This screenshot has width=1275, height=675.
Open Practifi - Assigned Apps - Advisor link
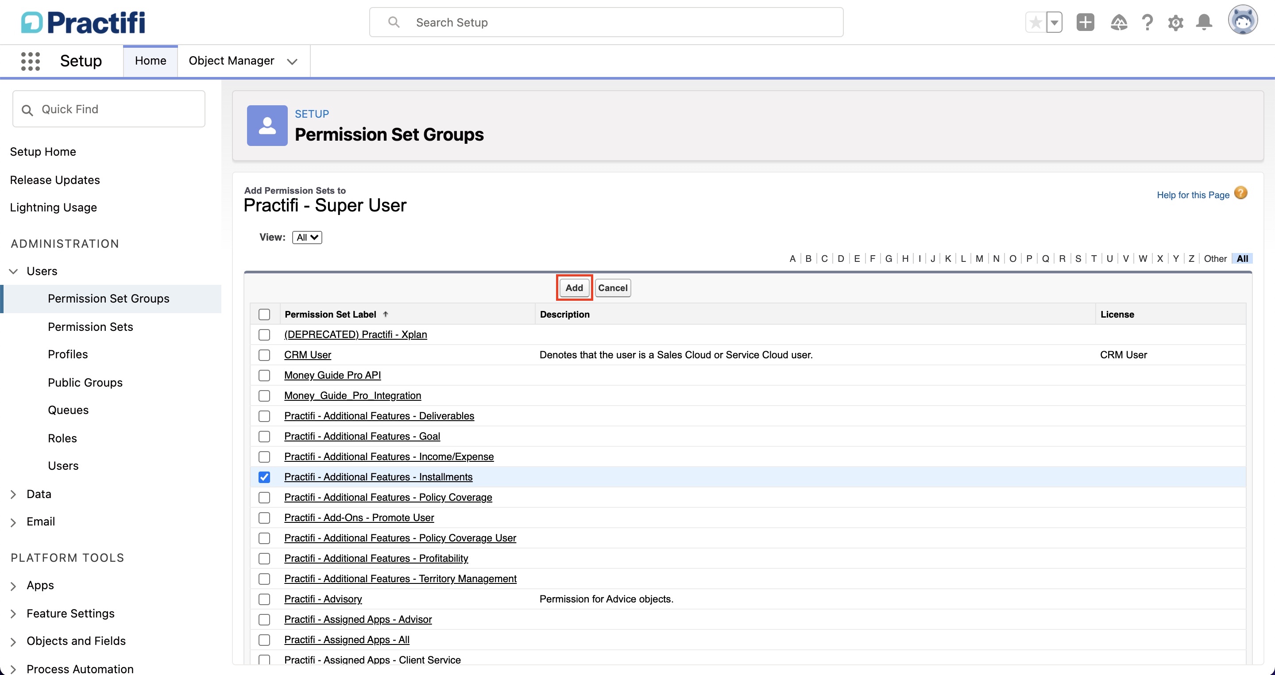click(x=358, y=619)
